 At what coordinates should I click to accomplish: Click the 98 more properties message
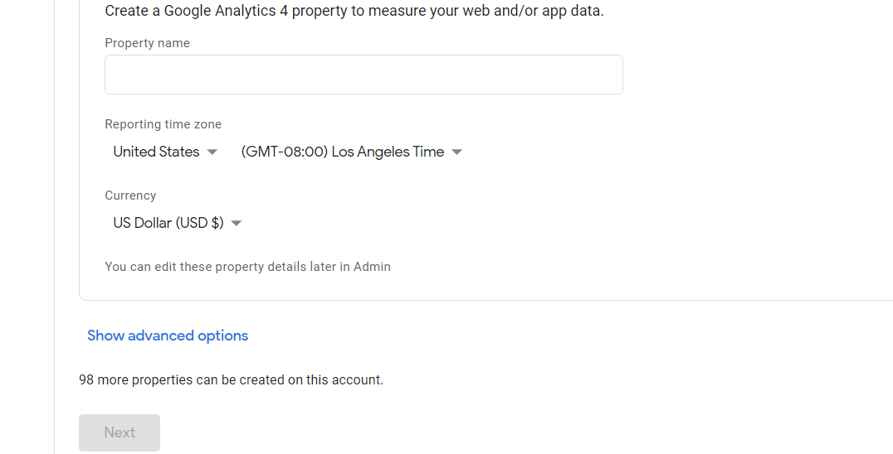click(232, 379)
